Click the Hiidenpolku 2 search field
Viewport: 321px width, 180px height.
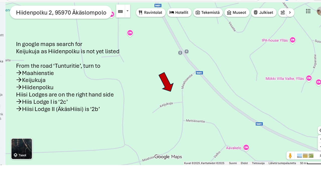[61, 12]
